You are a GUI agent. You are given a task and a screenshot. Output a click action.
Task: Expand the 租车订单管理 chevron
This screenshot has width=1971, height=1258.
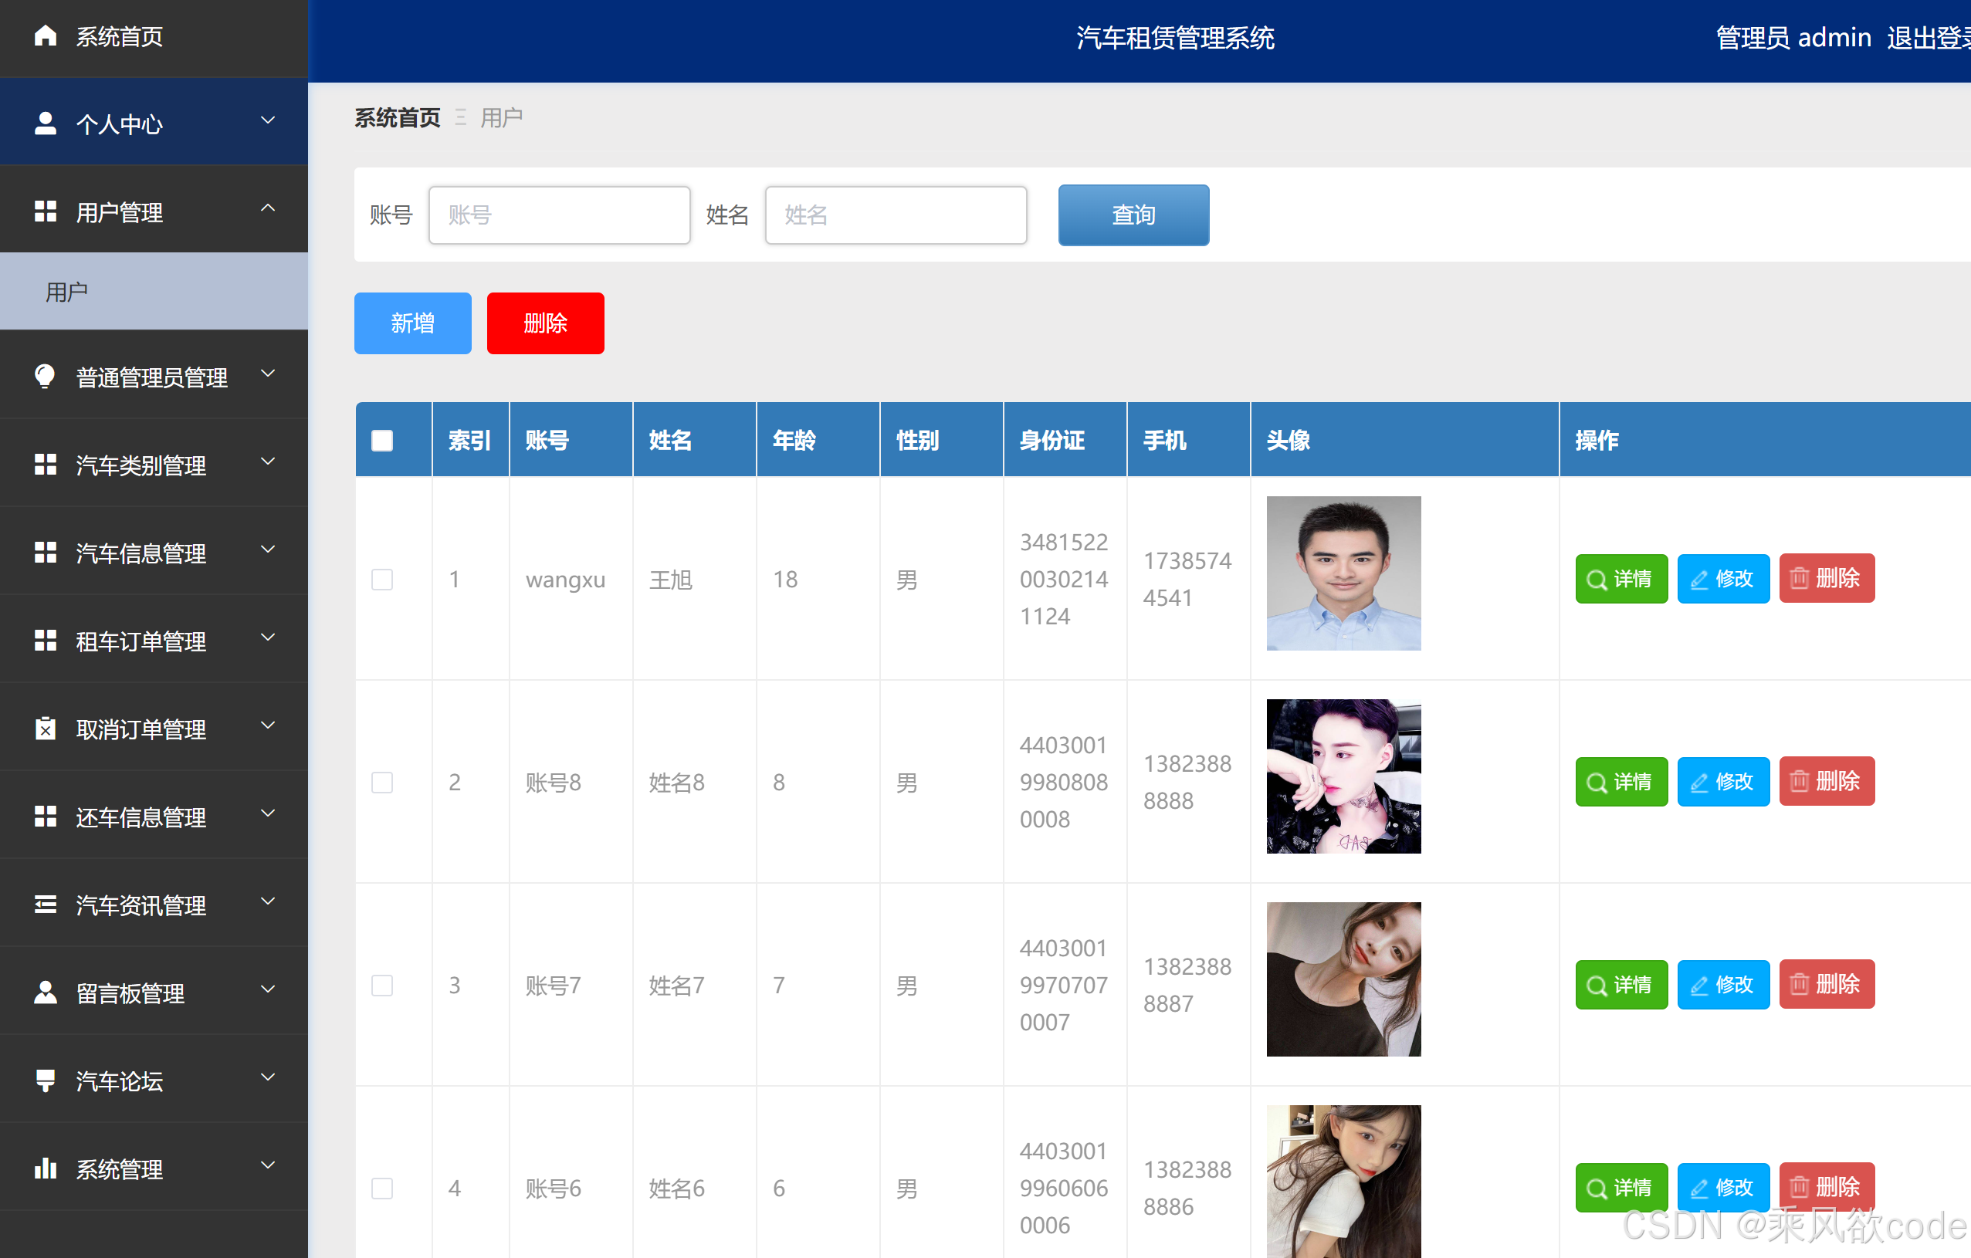point(268,637)
